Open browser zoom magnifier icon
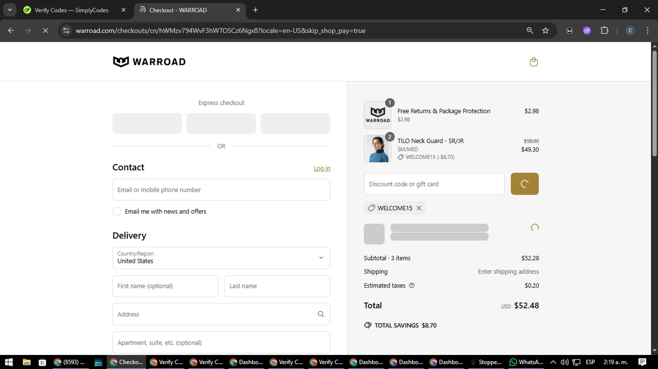Screen dimensions: 658x369 530,31
